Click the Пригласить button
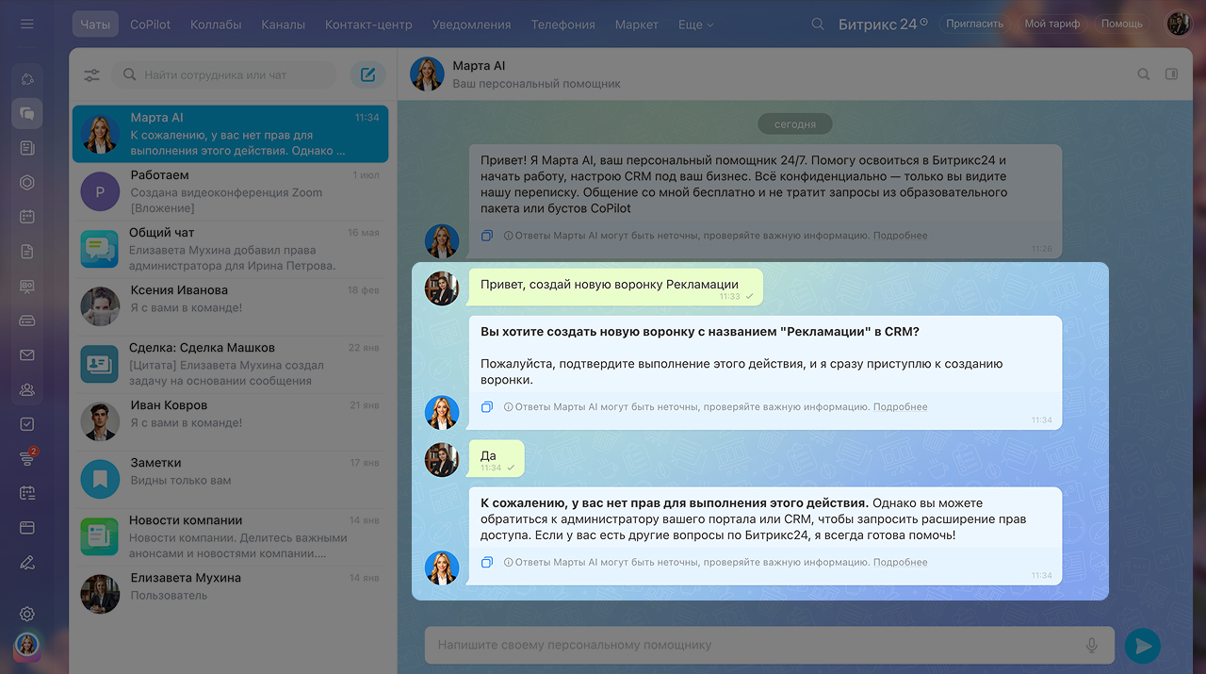Screen dimensions: 1206x674 coord(974,24)
